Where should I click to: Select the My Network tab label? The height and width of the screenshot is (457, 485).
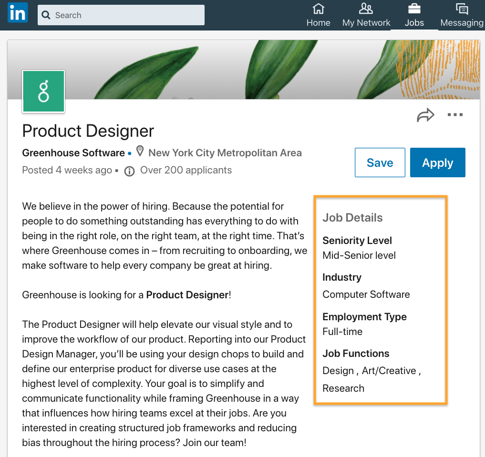366,22
